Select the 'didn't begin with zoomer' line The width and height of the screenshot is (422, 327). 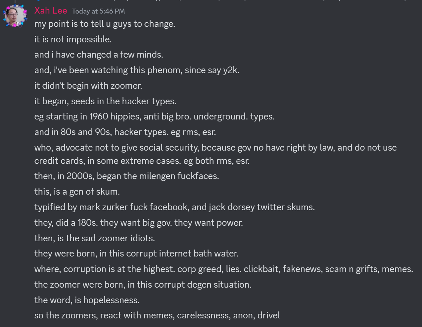click(x=88, y=86)
